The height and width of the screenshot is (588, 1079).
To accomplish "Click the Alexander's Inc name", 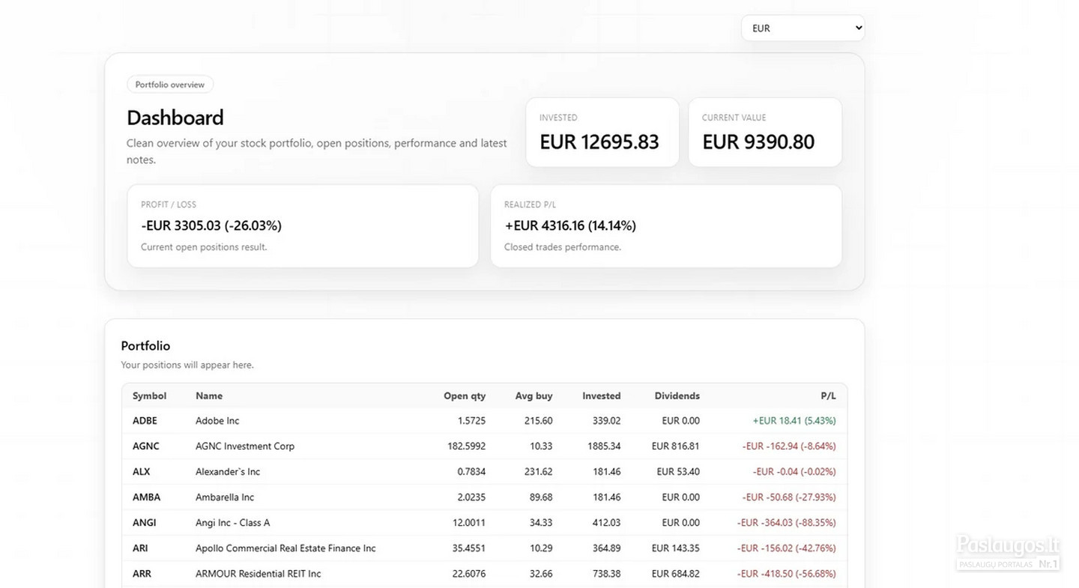I will (228, 472).
